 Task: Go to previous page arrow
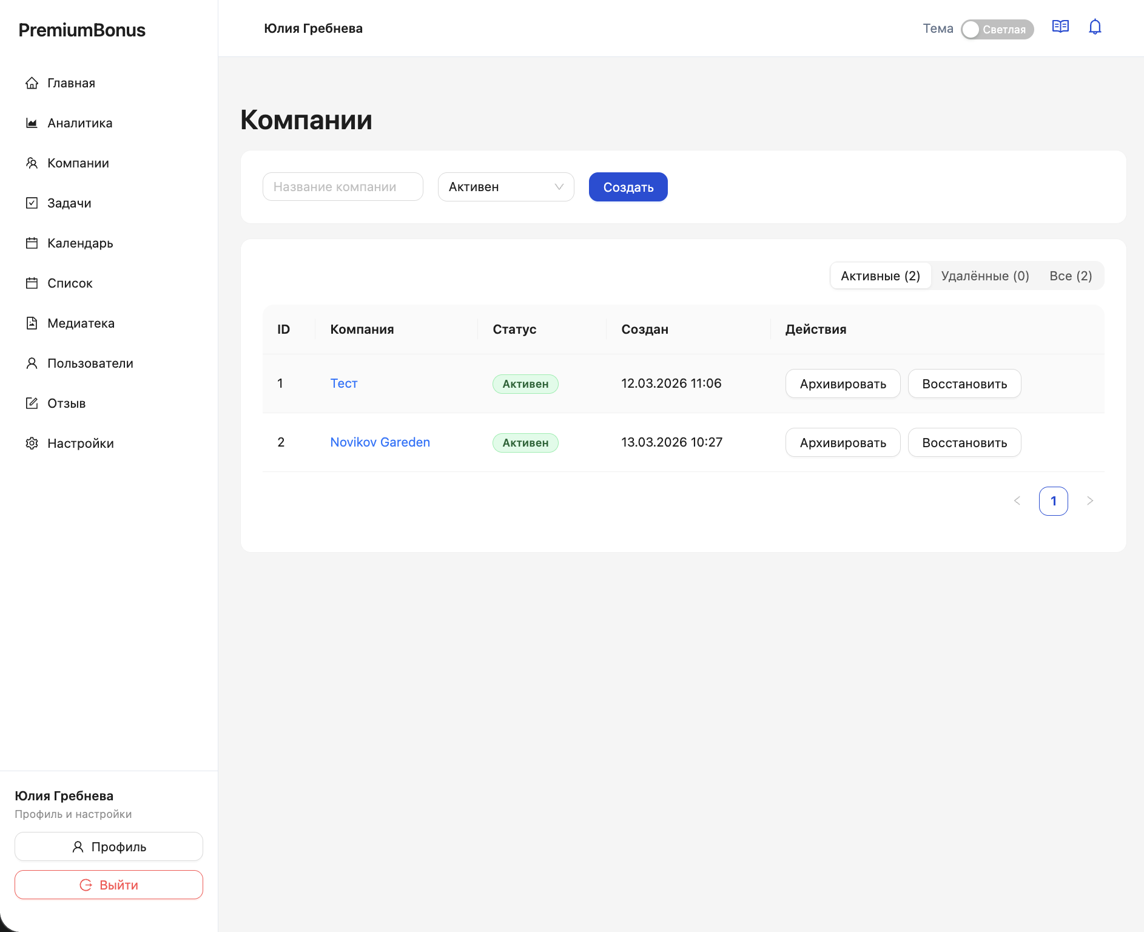coord(1017,501)
